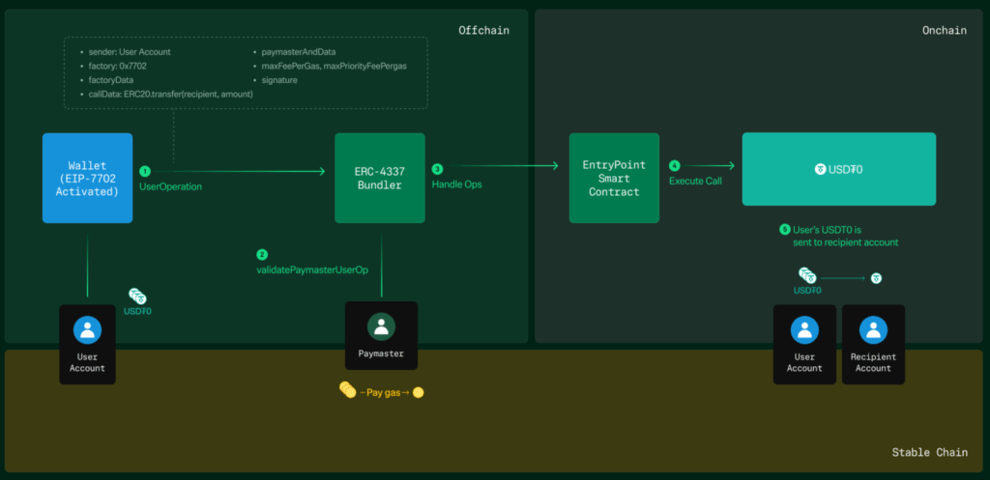Image resolution: width=990 pixels, height=480 pixels.
Task: Click the USDT0 coin stack beside Wallet's User Account
Action: click(x=137, y=296)
